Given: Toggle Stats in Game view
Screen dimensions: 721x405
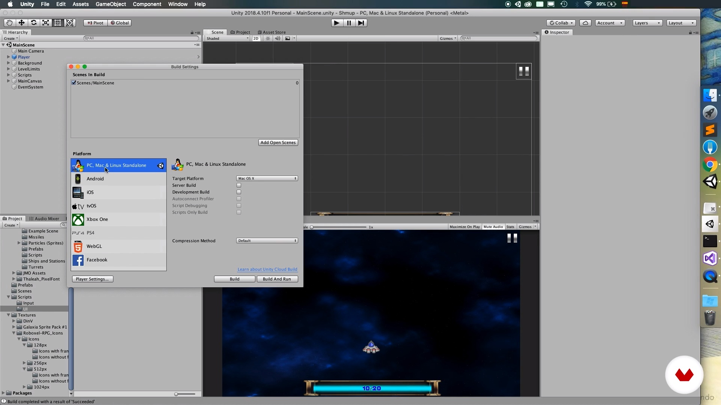Looking at the screenshot, I should point(510,227).
